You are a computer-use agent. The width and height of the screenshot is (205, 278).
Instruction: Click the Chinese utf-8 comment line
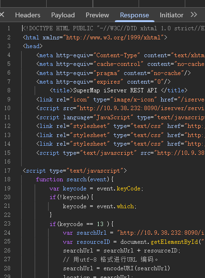(x=110, y=259)
